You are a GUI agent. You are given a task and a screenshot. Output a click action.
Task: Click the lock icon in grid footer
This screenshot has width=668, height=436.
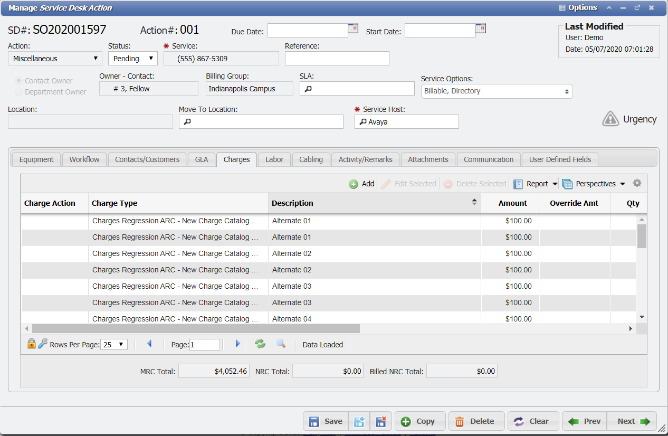[x=31, y=344]
